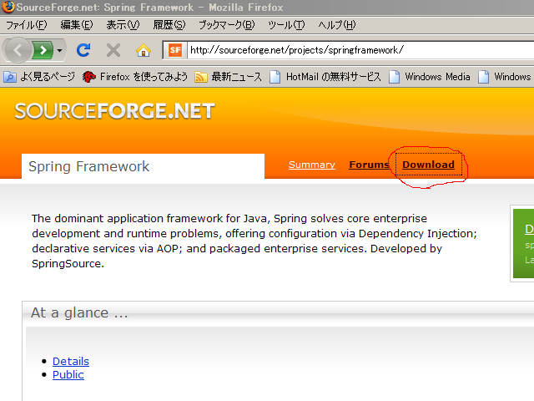Open the 履歴(S) menu
534x401 pixels.
tap(169, 25)
